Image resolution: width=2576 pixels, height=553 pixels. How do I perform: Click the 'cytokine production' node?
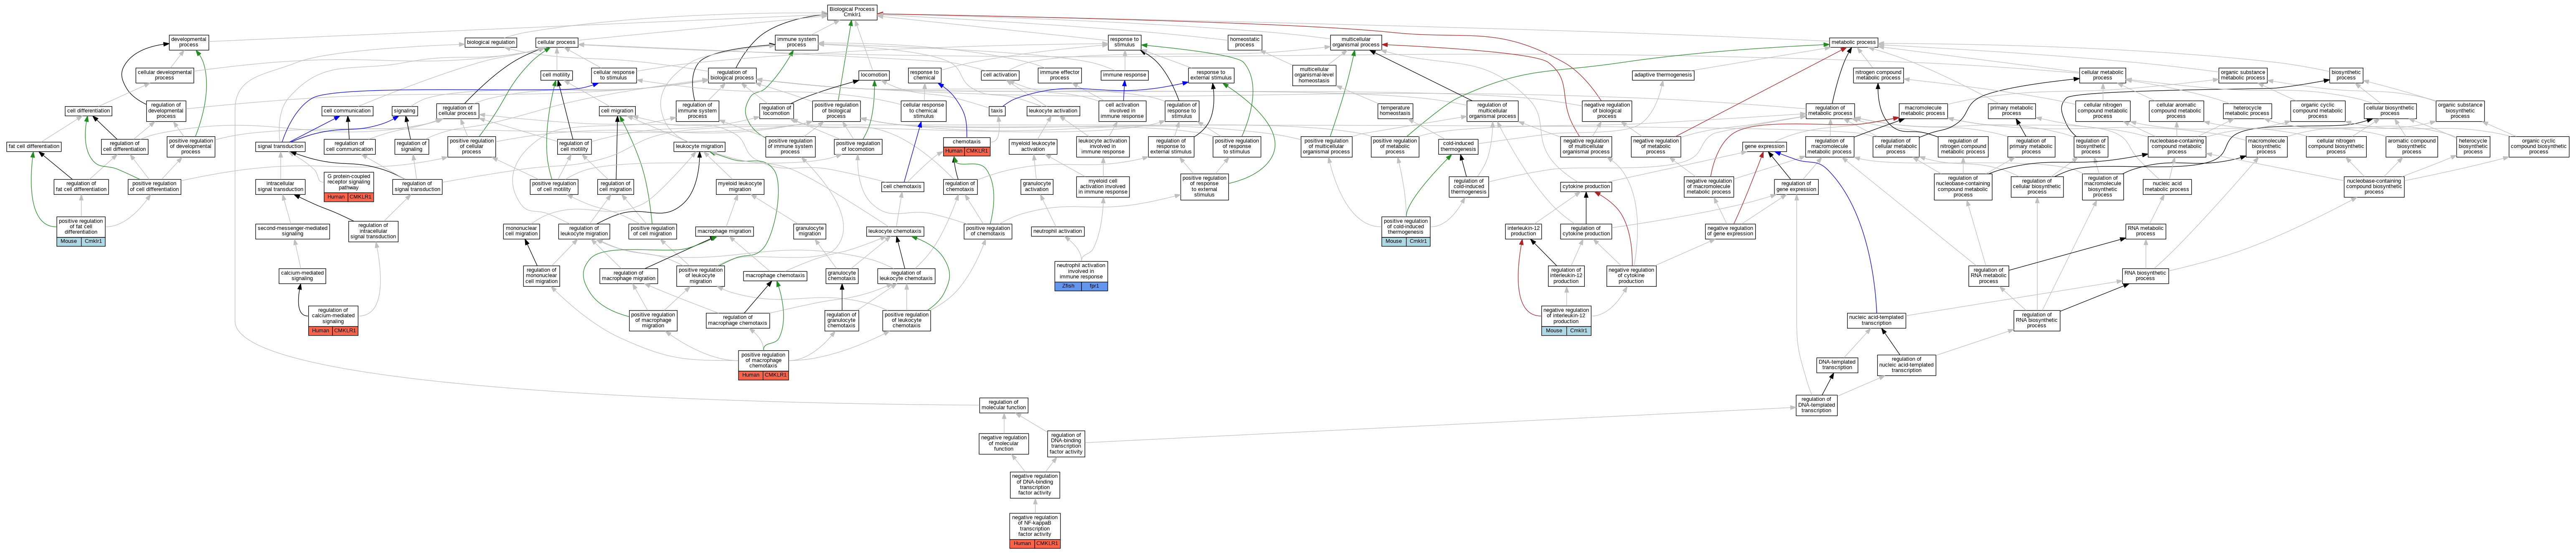[x=1586, y=187]
